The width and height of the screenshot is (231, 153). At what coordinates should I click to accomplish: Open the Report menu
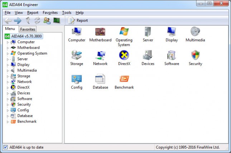click(x=33, y=12)
